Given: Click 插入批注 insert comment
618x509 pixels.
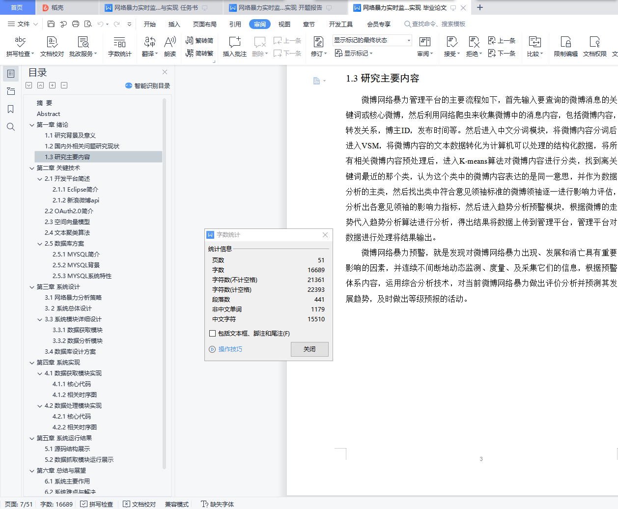Looking at the screenshot, I should pos(235,47).
